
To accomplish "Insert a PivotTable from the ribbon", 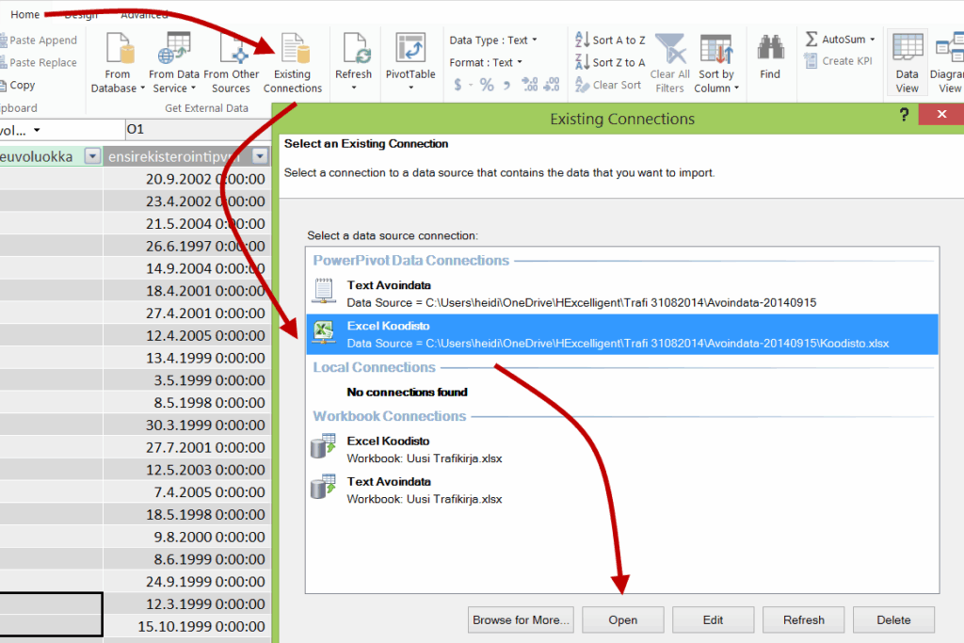I will (410, 51).
